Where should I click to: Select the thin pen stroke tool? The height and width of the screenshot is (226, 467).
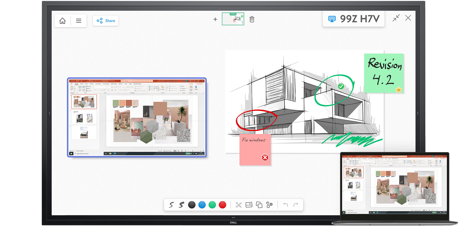pos(171,205)
